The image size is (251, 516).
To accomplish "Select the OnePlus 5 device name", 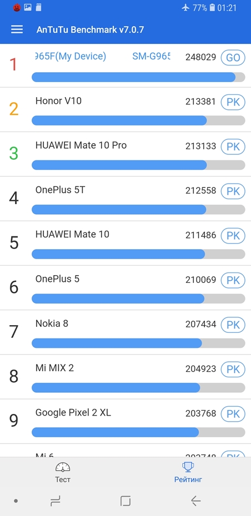I will (x=57, y=279).
